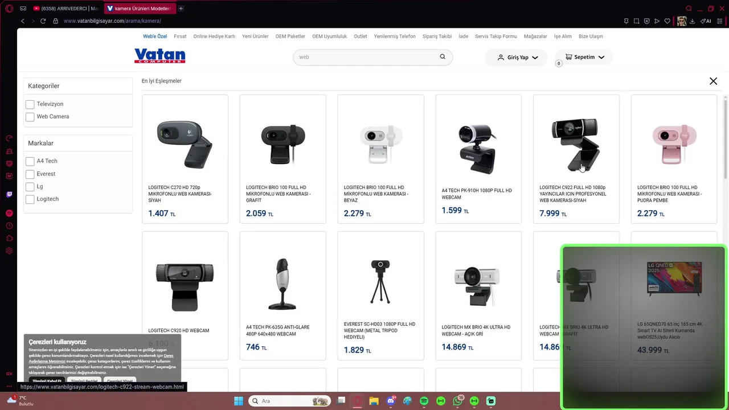Open OEM Paketler menu item

[290, 36]
